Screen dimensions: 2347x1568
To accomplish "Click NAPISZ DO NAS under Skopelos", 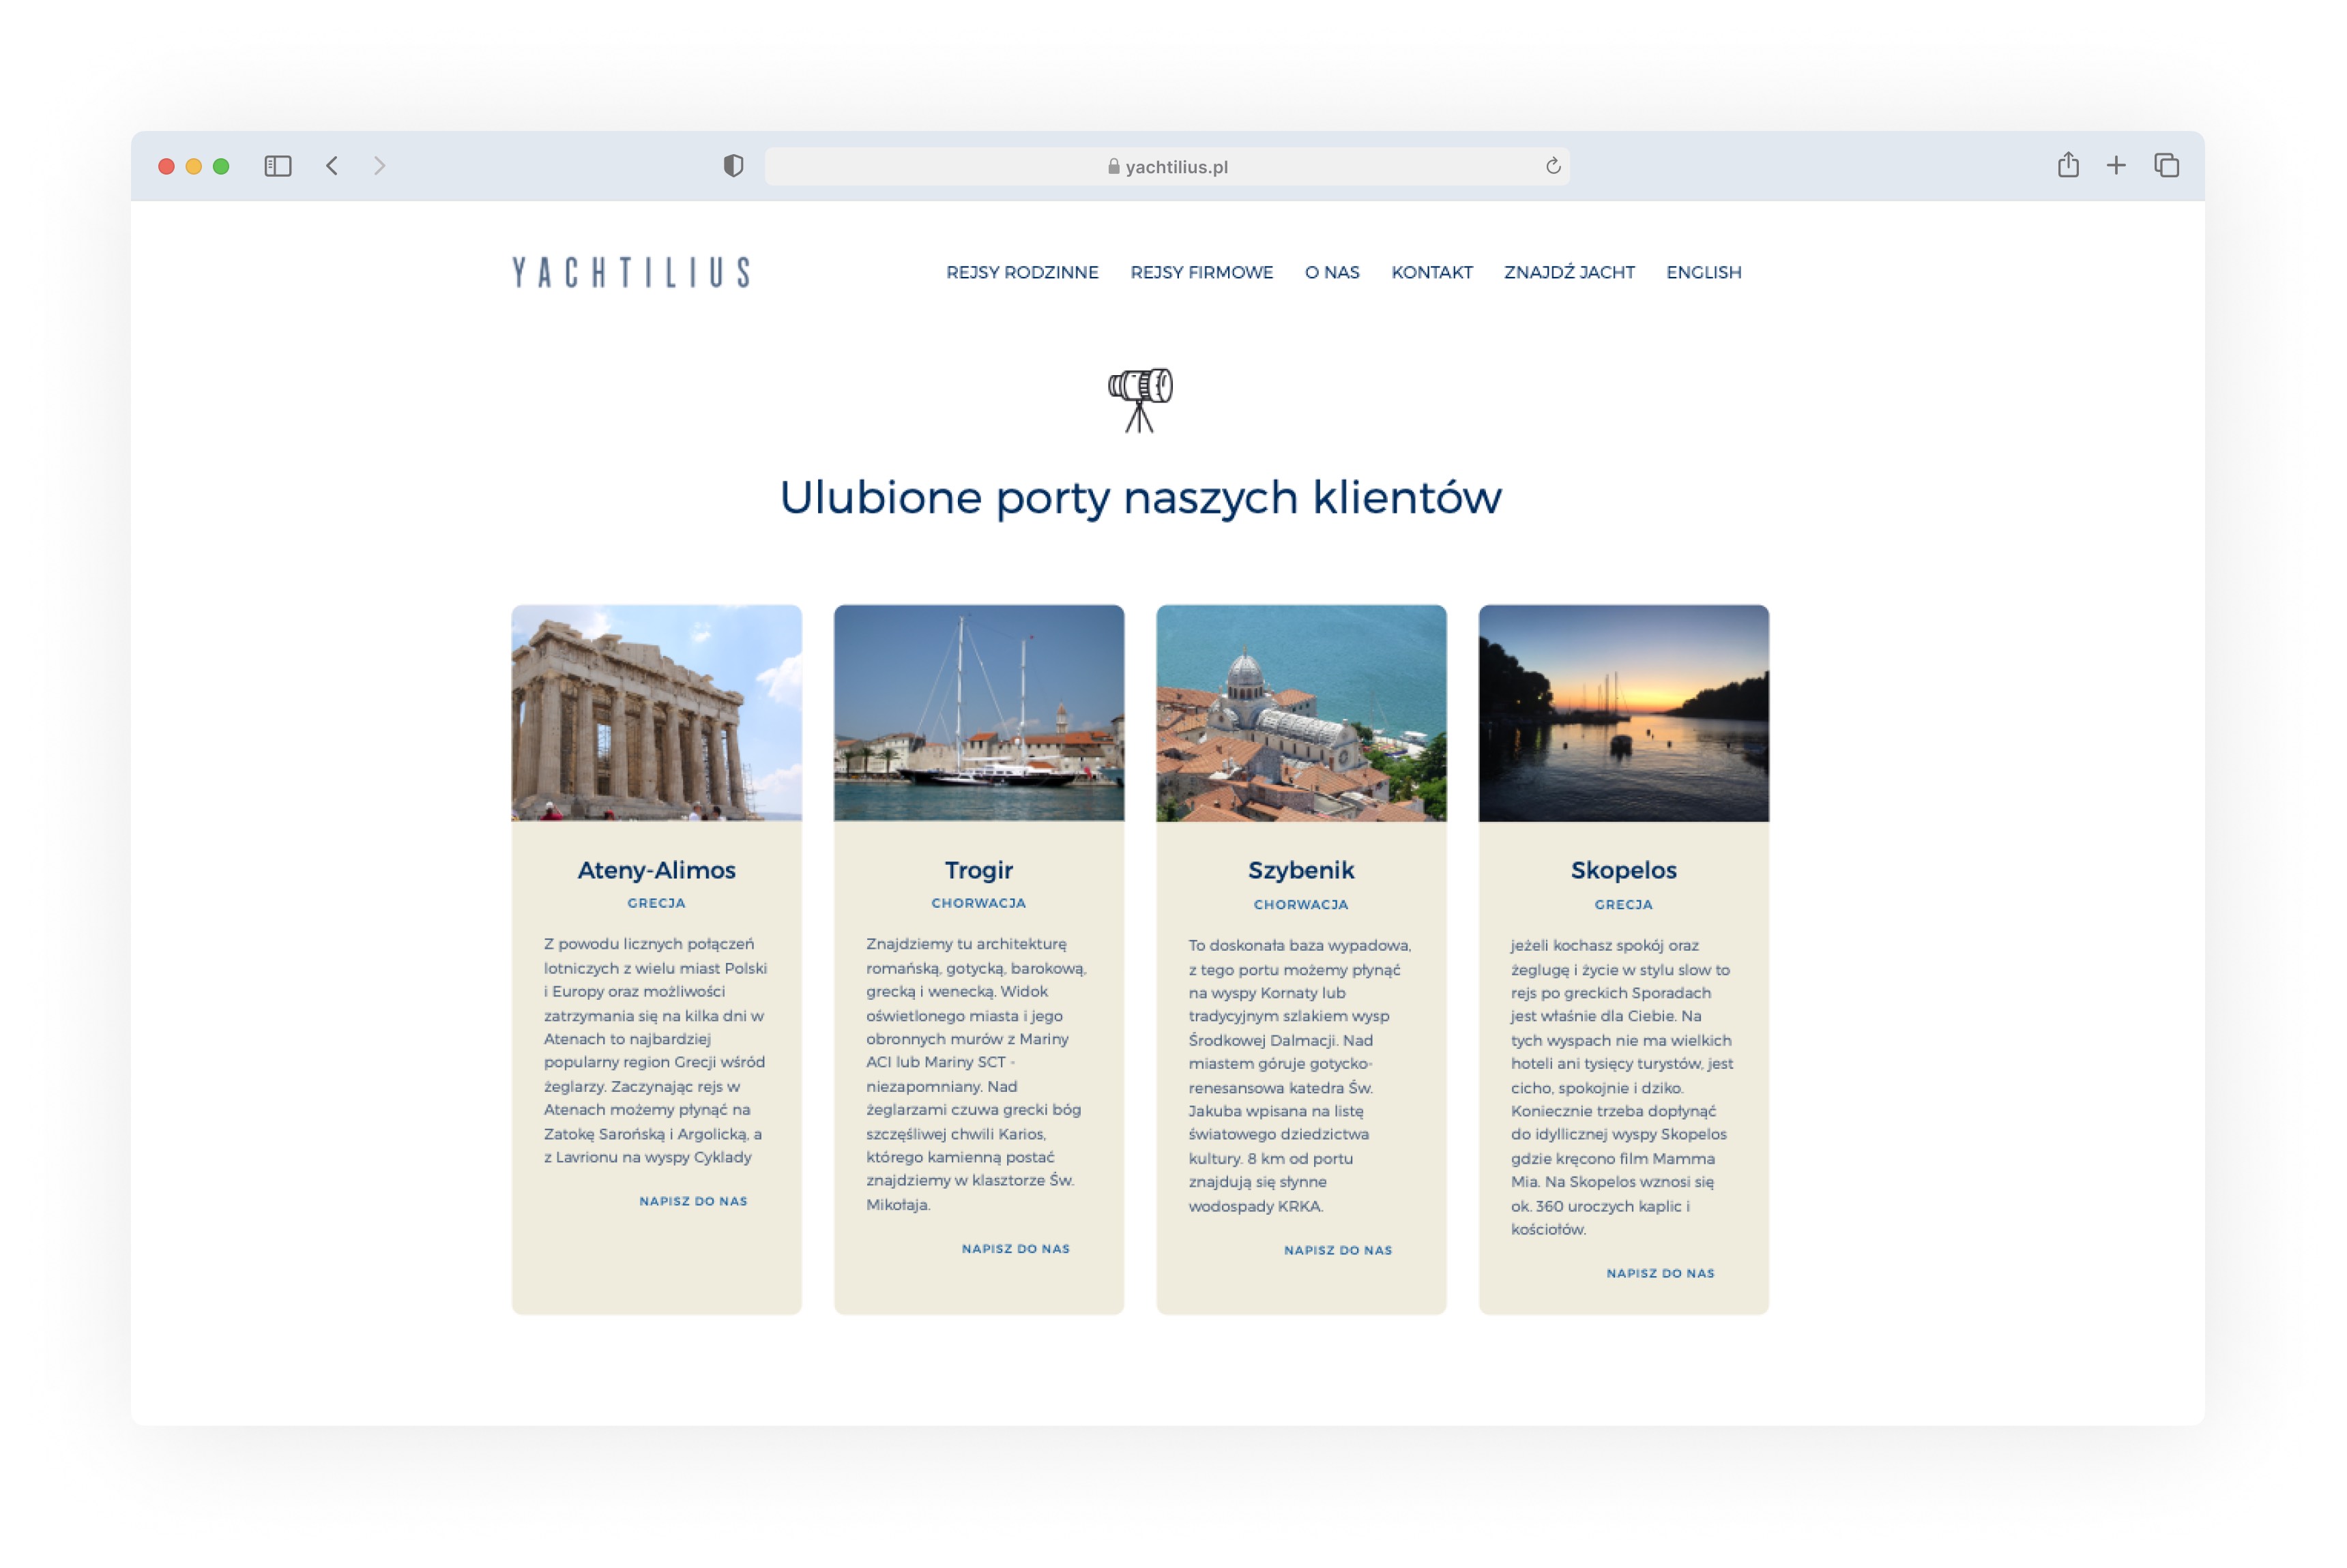I will 1661,1273.
